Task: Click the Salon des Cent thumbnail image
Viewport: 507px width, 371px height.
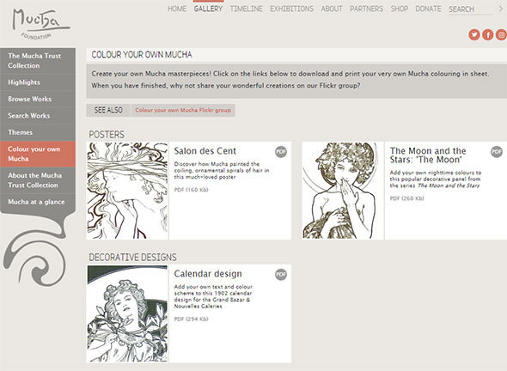Action: (128, 191)
